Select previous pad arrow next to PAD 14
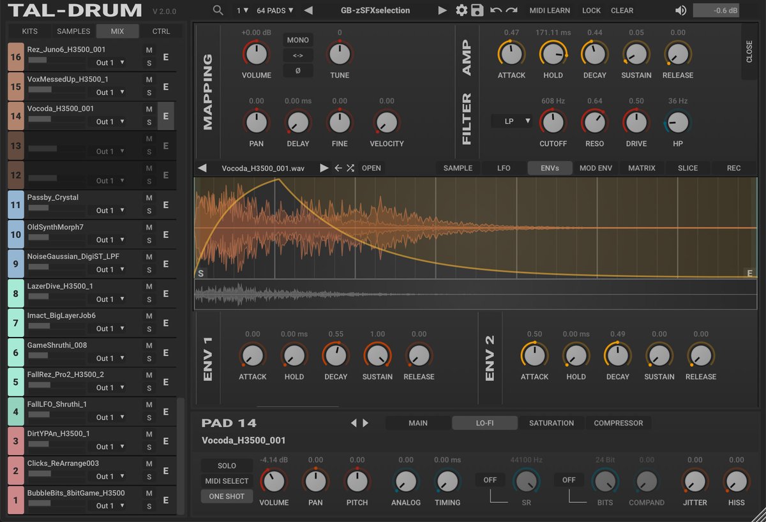 pyautogui.click(x=354, y=422)
